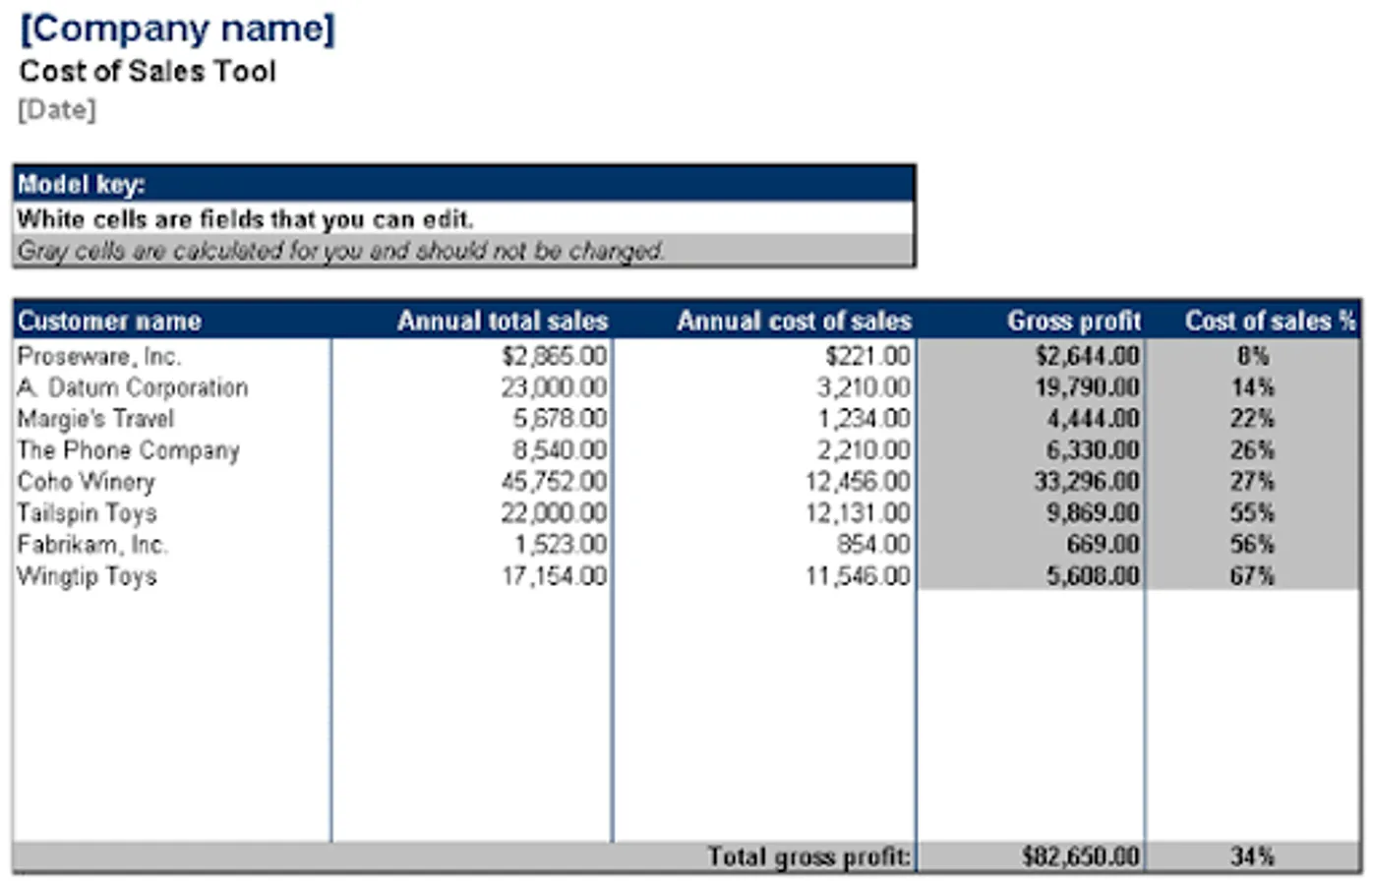Select the 8% cost of sales cell
This screenshot has height=885, width=1373.
click(1254, 356)
